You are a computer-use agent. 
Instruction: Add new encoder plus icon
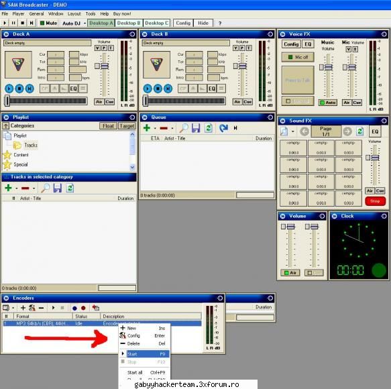click(x=23, y=308)
